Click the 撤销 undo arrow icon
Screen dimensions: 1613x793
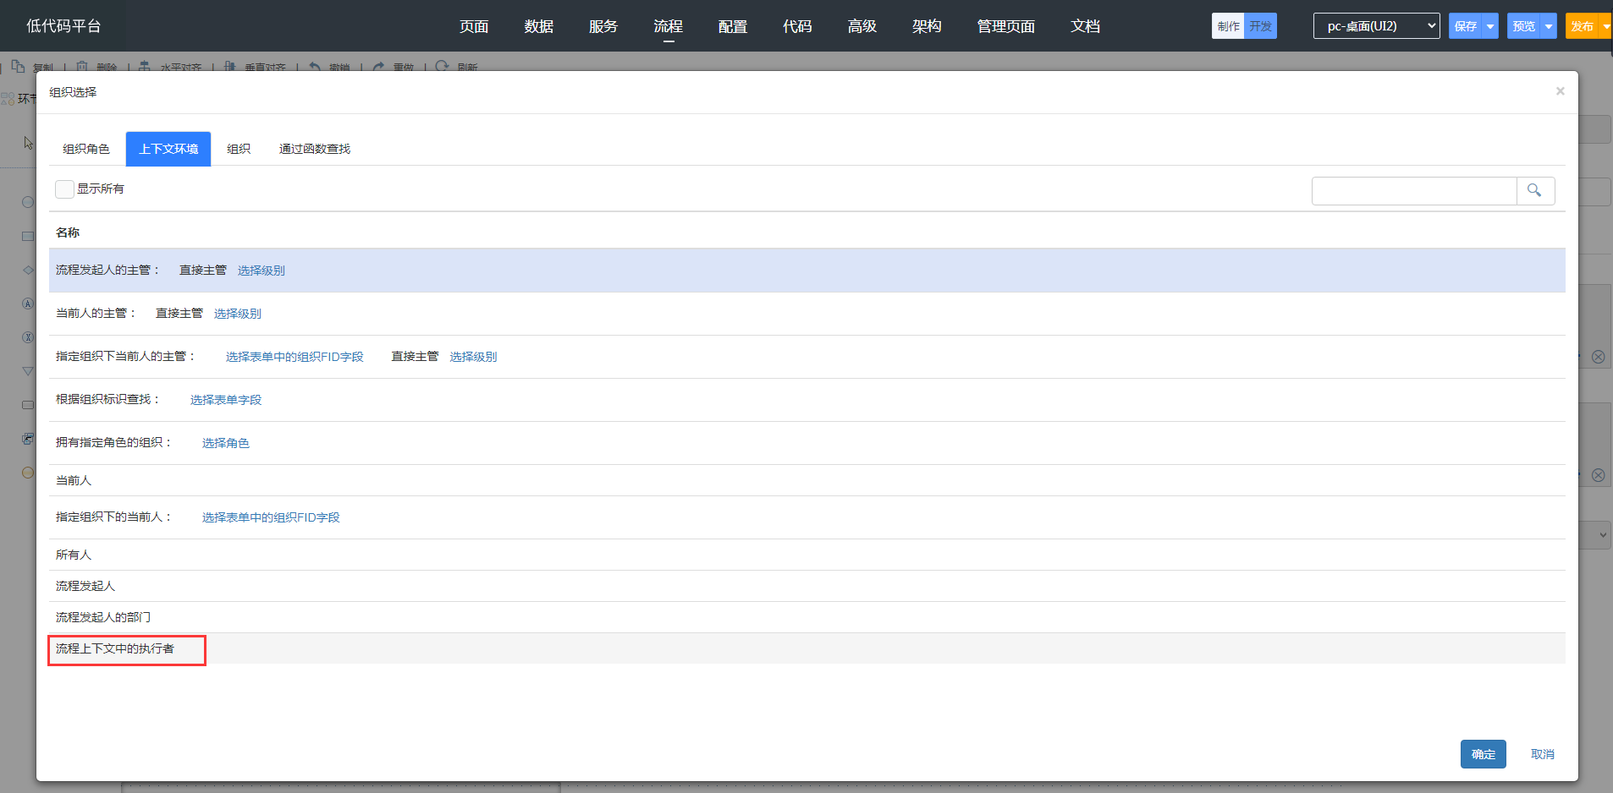[x=315, y=66]
